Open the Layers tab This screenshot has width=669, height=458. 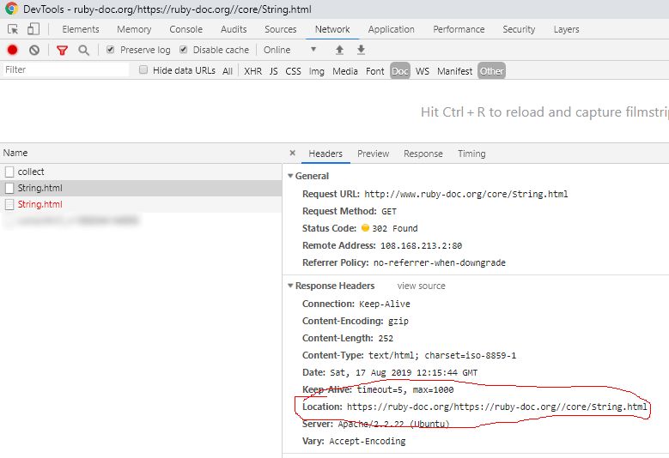pos(566,29)
